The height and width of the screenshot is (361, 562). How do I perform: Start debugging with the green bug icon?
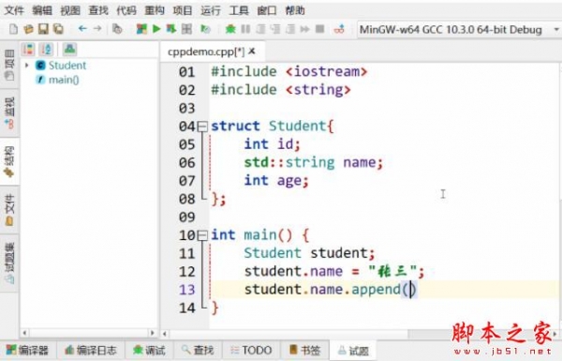pos(230,29)
